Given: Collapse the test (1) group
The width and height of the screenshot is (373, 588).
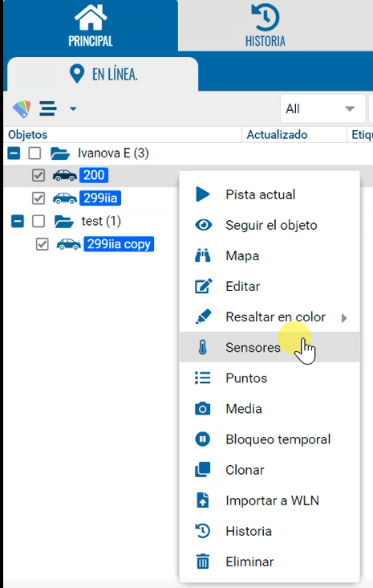Looking at the screenshot, I should point(18,221).
